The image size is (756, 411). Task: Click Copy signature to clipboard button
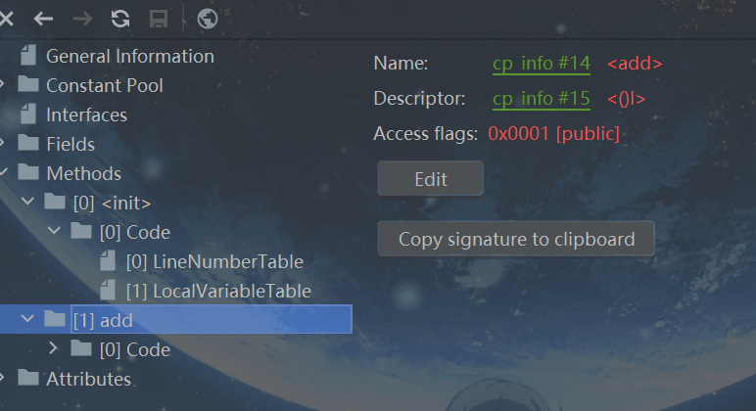click(x=516, y=239)
